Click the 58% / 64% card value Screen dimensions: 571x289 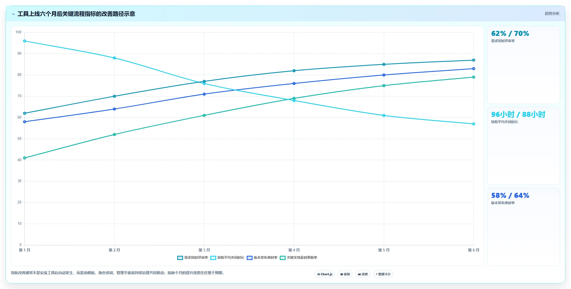click(x=510, y=196)
